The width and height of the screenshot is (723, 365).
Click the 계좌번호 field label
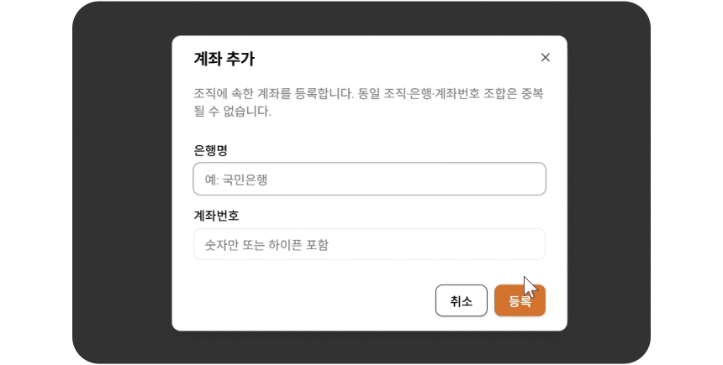[x=216, y=216]
